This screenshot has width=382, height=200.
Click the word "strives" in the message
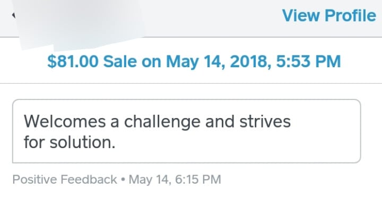[265, 121]
